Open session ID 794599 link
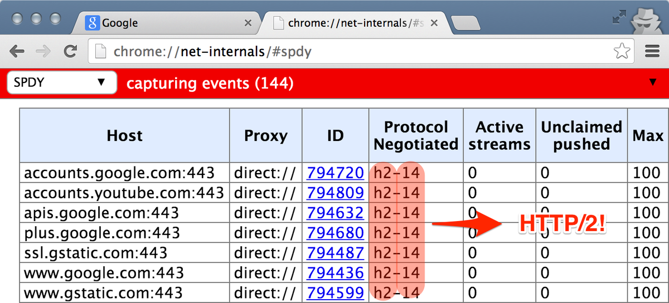Image resolution: width=669 pixels, height=303 pixels. (x=335, y=293)
